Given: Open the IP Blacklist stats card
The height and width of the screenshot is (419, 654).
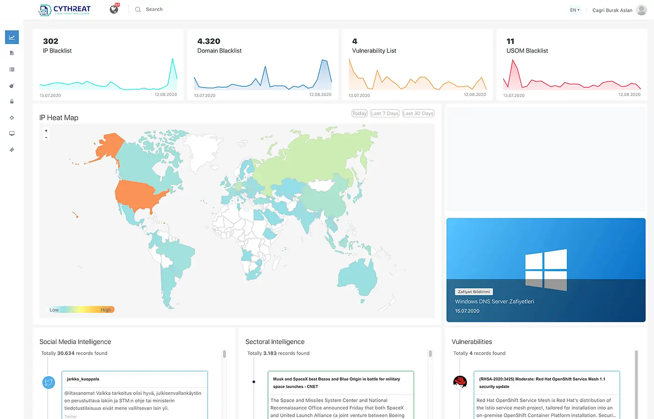Looking at the screenshot, I should pyautogui.click(x=108, y=64).
